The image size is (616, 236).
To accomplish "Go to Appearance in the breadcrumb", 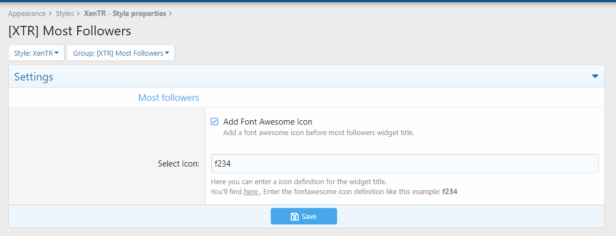I will (27, 13).
